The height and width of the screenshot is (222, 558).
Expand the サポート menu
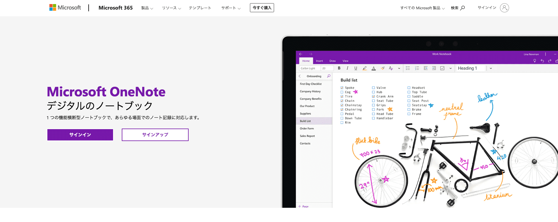[231, 8]
